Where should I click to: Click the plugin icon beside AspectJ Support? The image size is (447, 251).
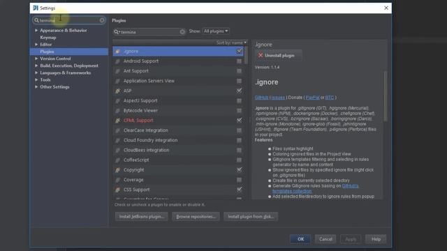(118, 100)
